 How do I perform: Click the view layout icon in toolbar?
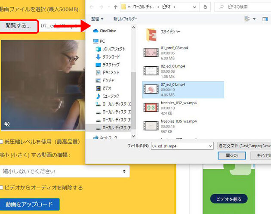247,19
